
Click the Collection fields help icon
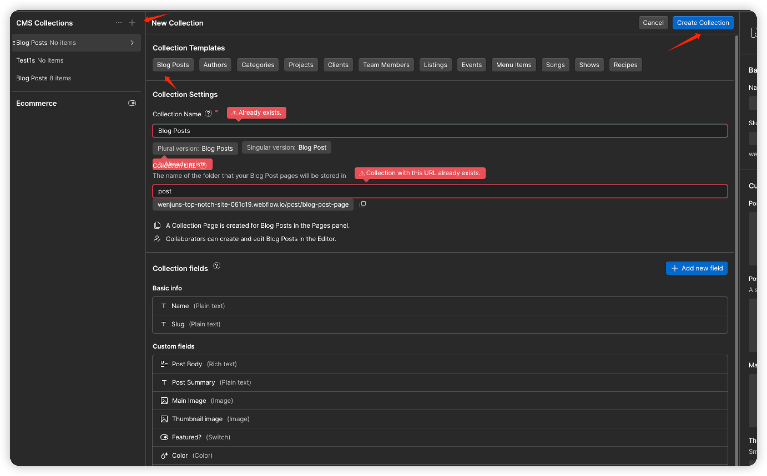[217, 266]
